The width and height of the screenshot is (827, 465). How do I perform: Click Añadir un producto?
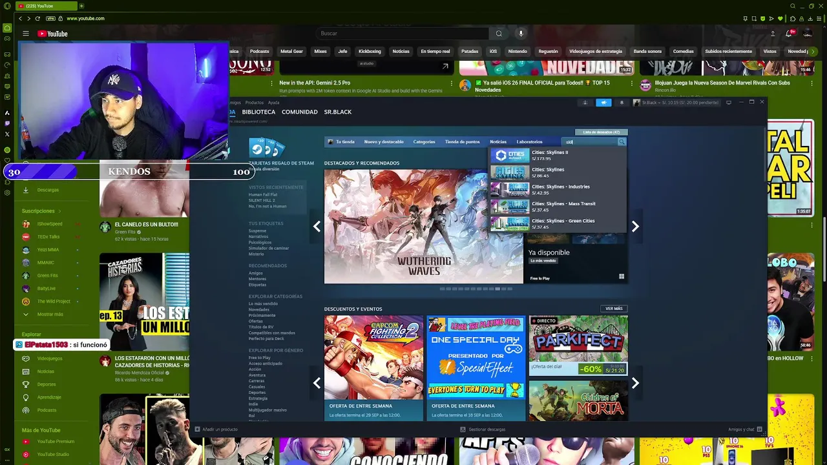216,429
